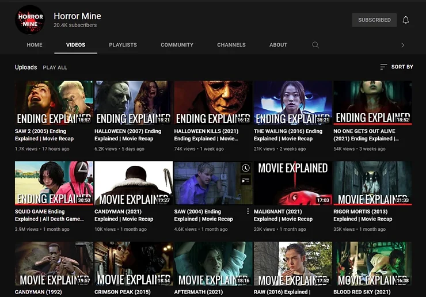Screen dimensions: 426x297
Task: Click '74K views • 1 week ago' text
Action: point(199,149)
